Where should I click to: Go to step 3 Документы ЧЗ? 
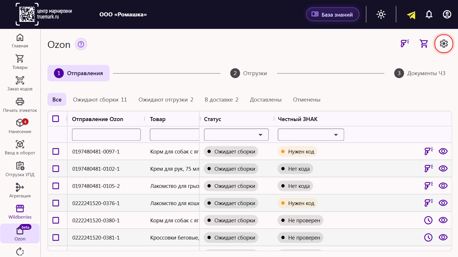[x=420, y=73]
